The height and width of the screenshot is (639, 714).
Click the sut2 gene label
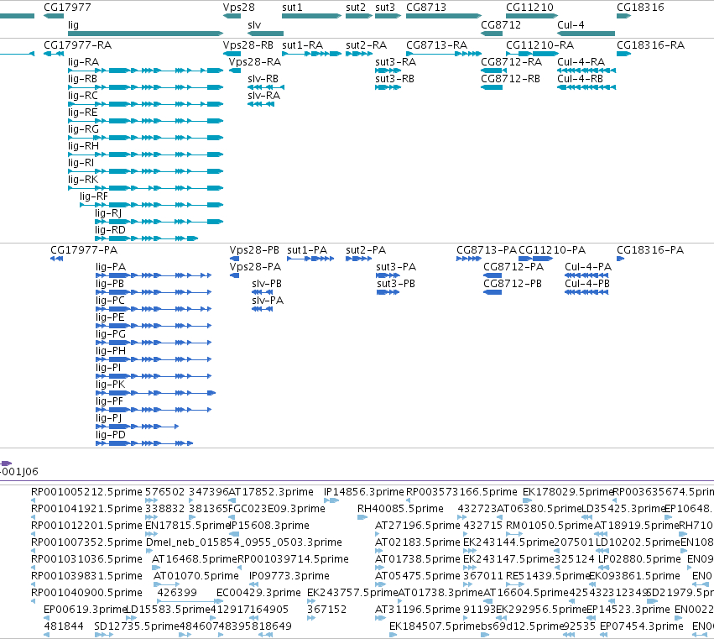click(x=356, y=8)
